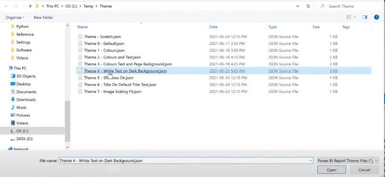Click the Tags column header

tap(346, 27)
